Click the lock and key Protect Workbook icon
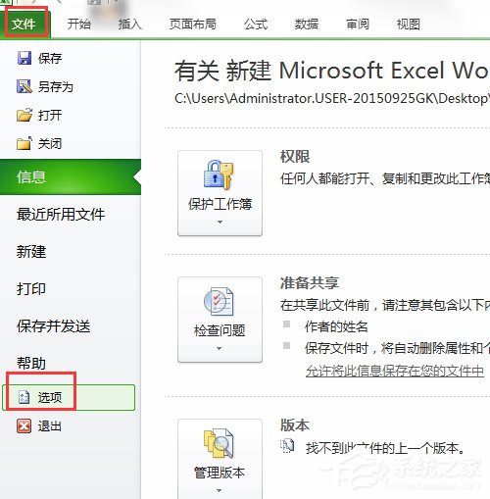 tap(219, 175)
